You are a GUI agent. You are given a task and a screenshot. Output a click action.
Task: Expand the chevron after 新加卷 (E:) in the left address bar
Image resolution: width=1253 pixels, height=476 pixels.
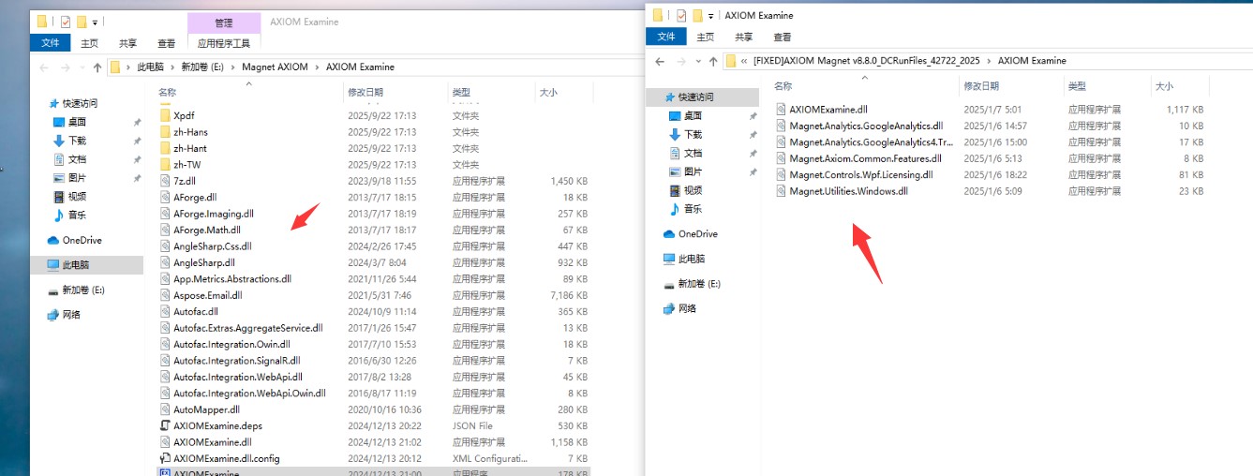pyautogui.click(x=233, y=67)
